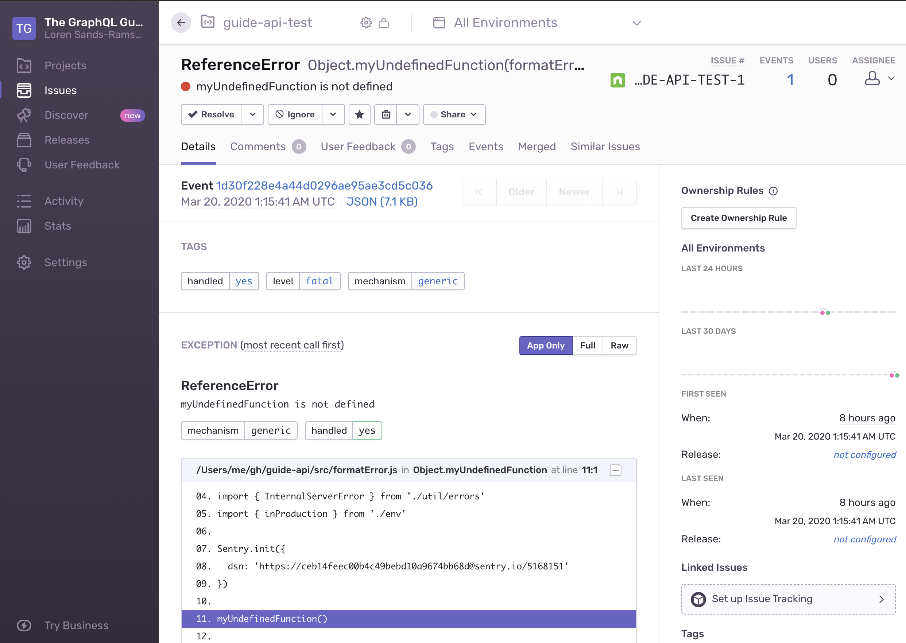The image size is (906, 643).
Task: Open the JSON (7.1 KB) link
Action: [x=382, y=202]
